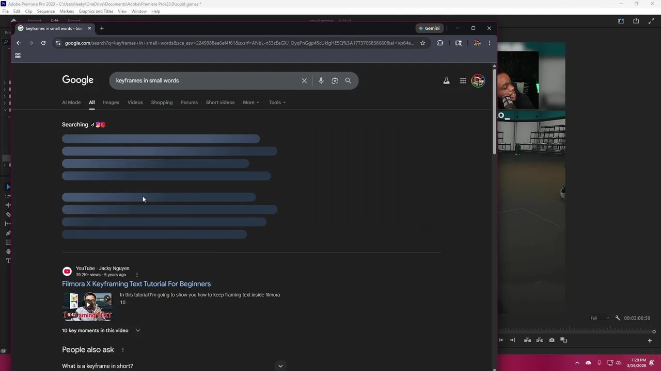Switch to Forums results tab
The height and width of the screenshot is (371, 661).
click(189, 102)
